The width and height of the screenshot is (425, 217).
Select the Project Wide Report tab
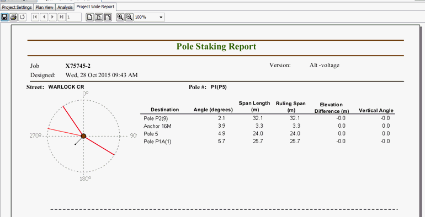pos(95,7)
